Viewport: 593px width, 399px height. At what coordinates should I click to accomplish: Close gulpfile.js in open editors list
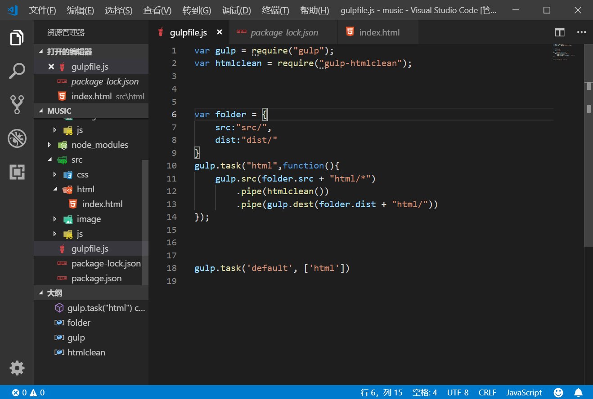(51, 67)
